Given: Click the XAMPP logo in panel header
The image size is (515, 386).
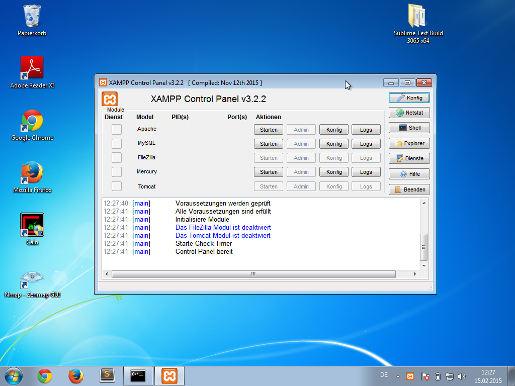Looking at the screenshot, I should (110, 99).
